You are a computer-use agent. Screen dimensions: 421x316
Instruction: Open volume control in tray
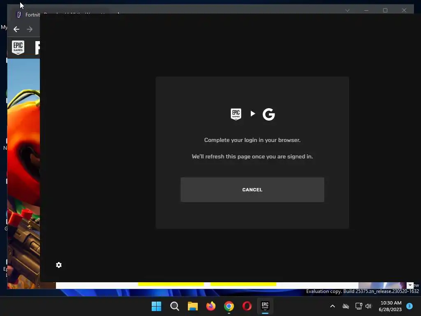[x=368, y=306]
